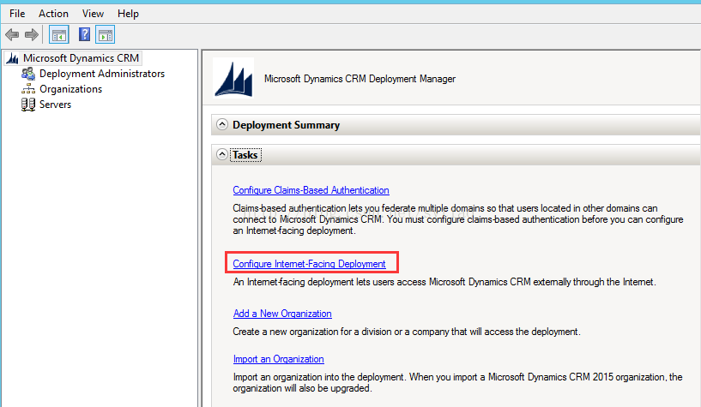The image size is (701, 407).
Task: Select Servers node in the tree
Action: [x=56, y=105]
